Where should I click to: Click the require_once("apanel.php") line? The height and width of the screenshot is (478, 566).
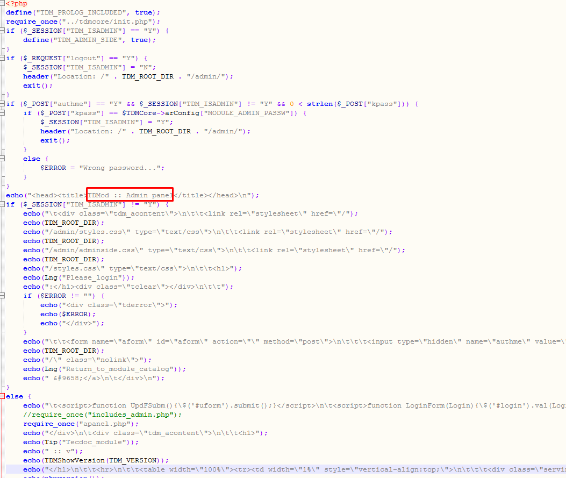pyautogui.click(x=81, y=424)
